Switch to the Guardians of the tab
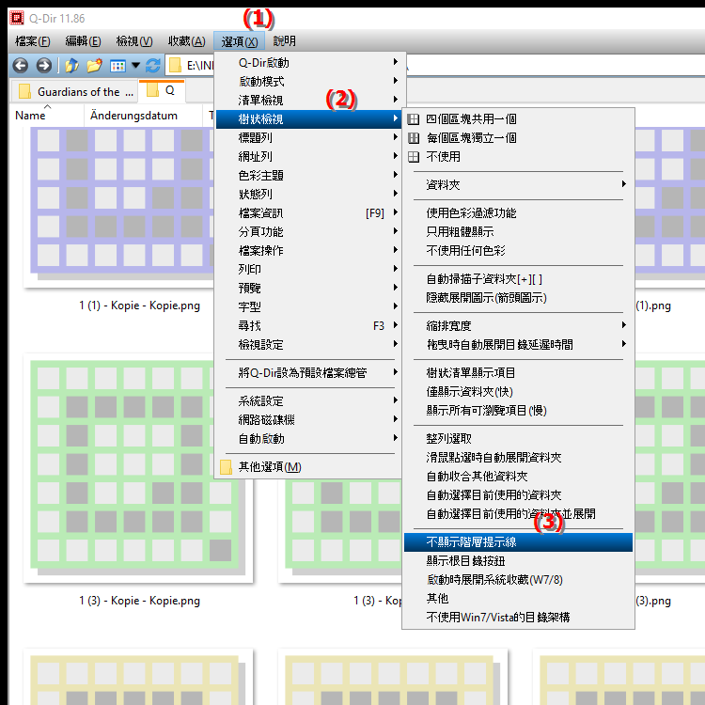 [76, 92]
